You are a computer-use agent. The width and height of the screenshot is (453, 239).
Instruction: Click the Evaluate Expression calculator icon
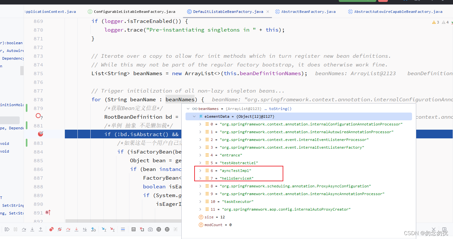click(x=134, y=229)
